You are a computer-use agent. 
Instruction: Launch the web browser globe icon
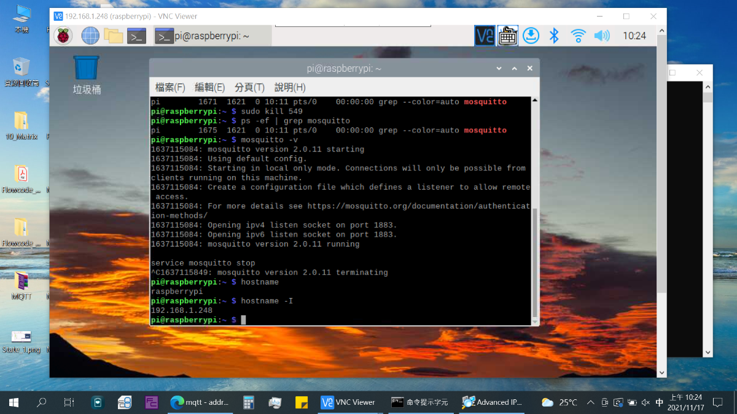click(x=90, y=36)
